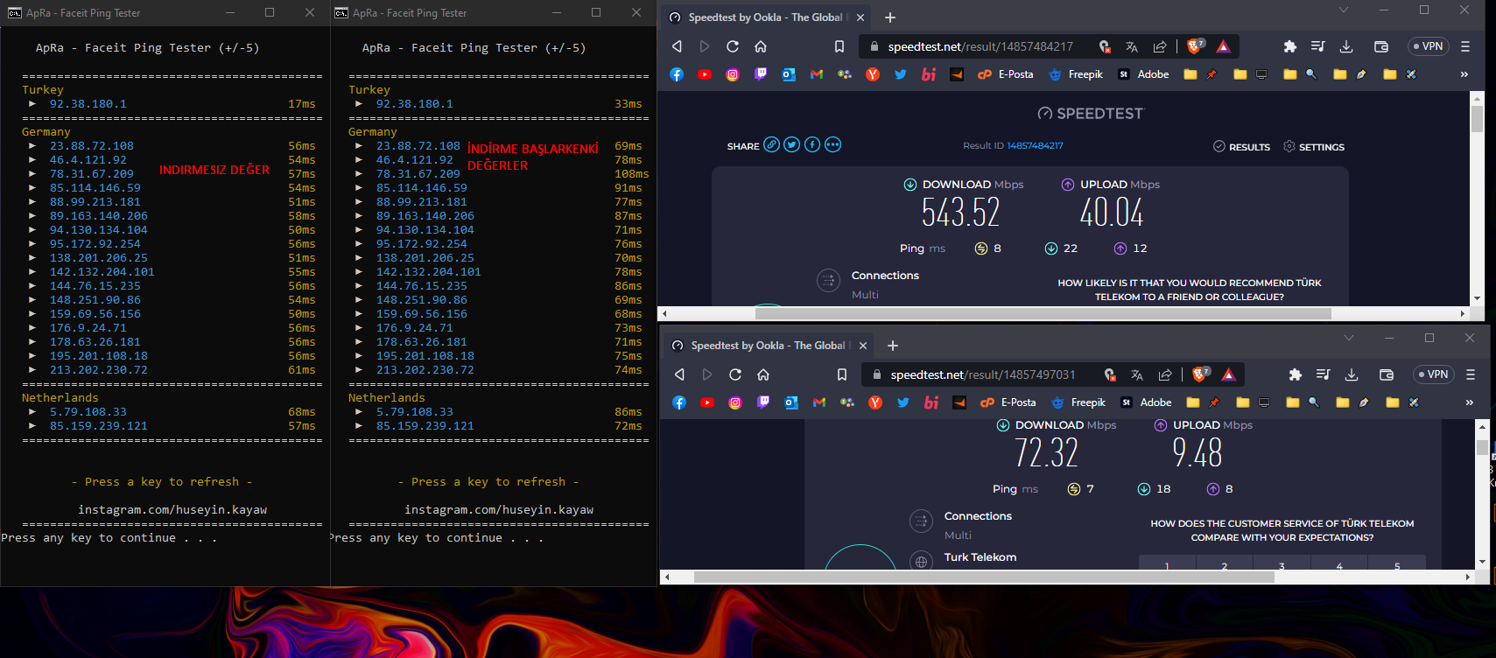Open tab search dropdown in lower browser
Screen dimensions: 1496x658
tap(1349, 339)
